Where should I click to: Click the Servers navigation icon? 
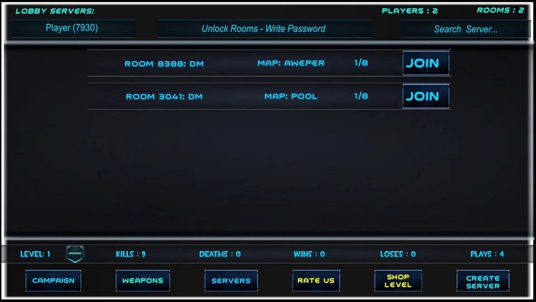tap(231, 280)
